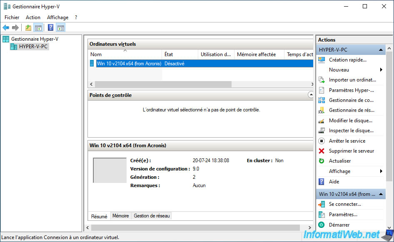Click the blue Help question mark toolbar icon

[x=50, y=27]
